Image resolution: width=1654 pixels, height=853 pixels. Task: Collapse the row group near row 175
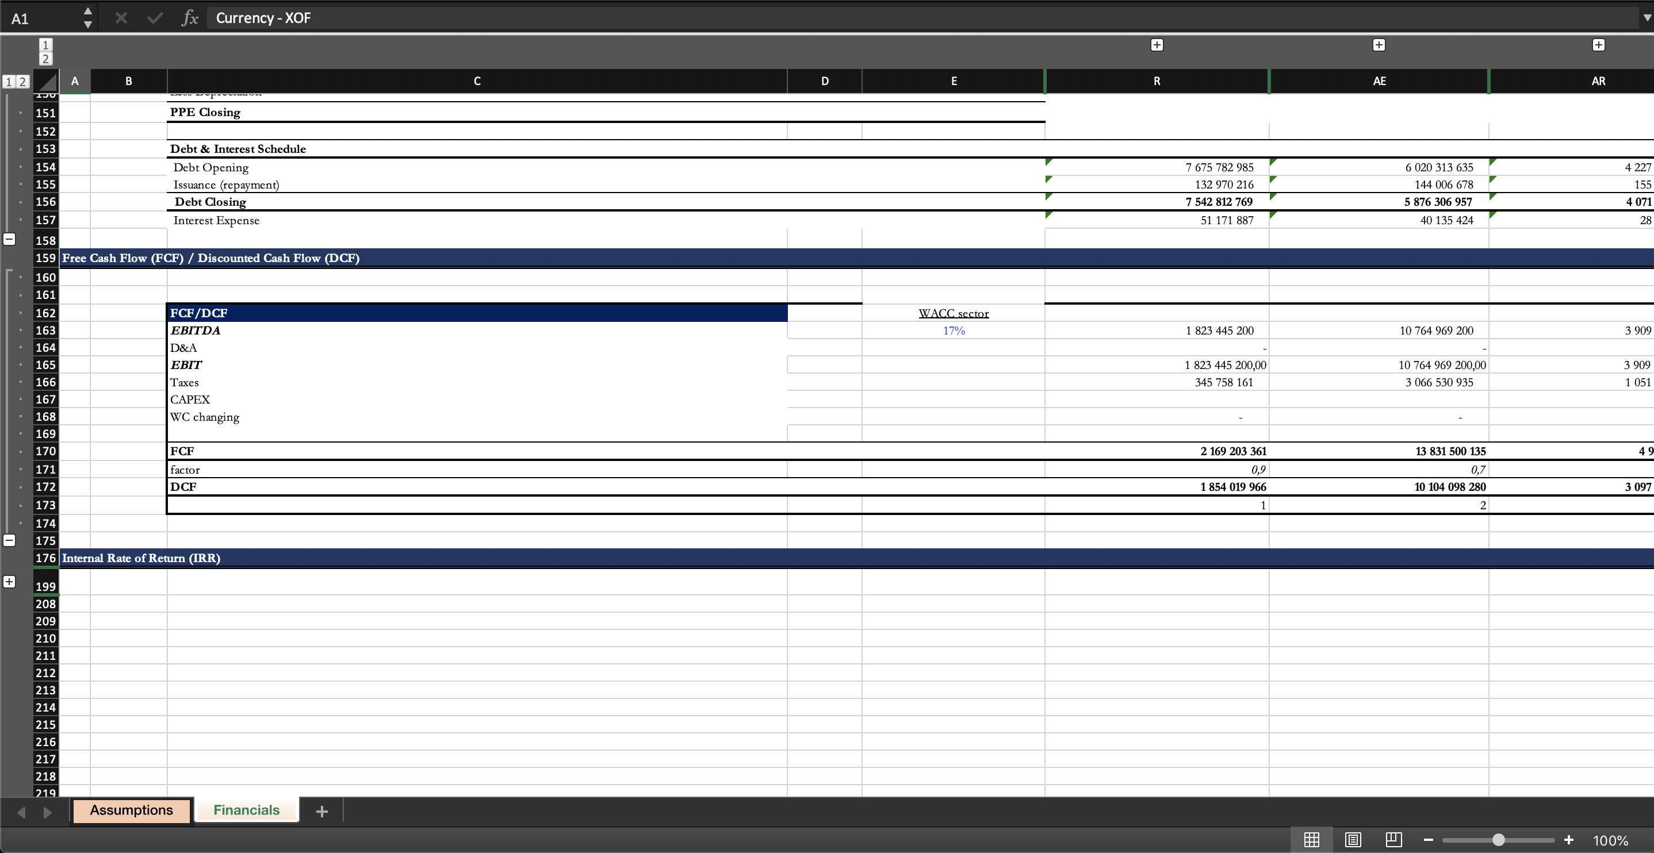pyautogui.click(x=10, y=540)
